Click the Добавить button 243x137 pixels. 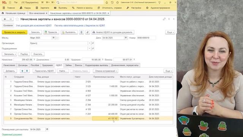(x=10, y=71)
